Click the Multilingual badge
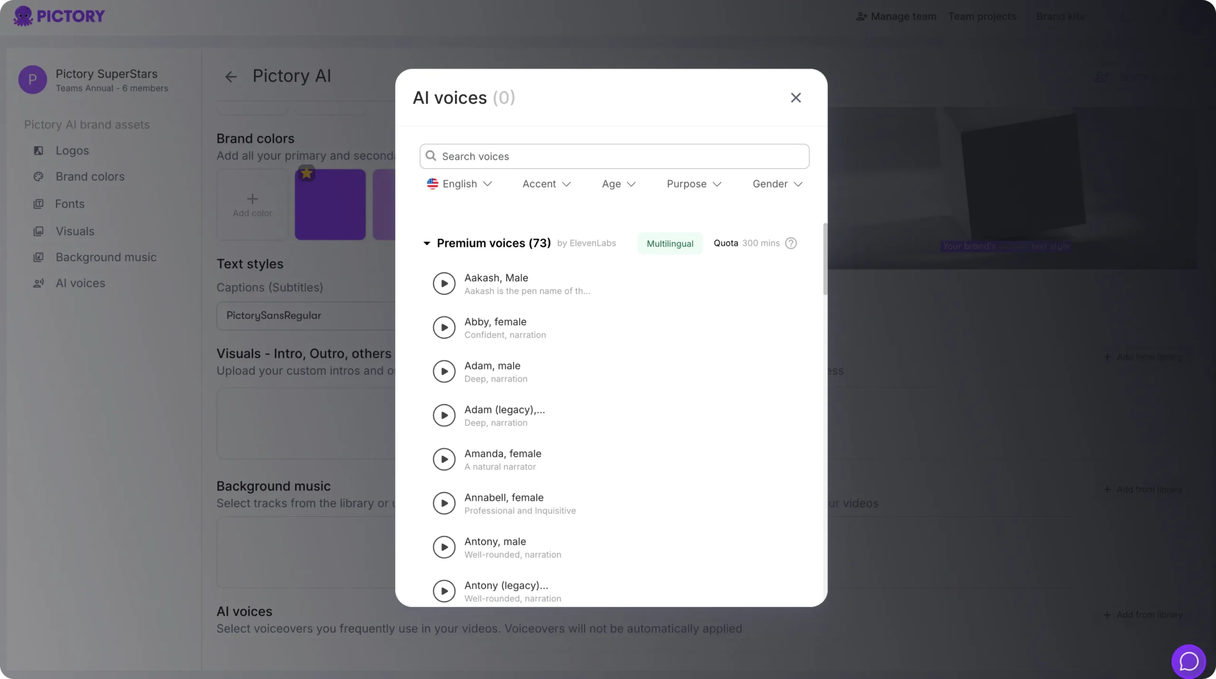This screenshot has height=679, width=1216. tap(670, 244)
